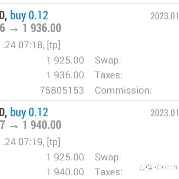This screenshot has height=179, width=179.
Task: Tap the .24 07:18, [tp] timestamp
Action: tap(31, 45)
